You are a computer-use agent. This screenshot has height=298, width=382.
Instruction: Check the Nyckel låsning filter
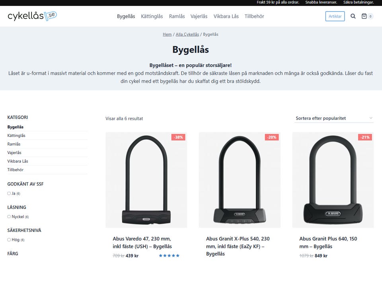pos(9,217)
